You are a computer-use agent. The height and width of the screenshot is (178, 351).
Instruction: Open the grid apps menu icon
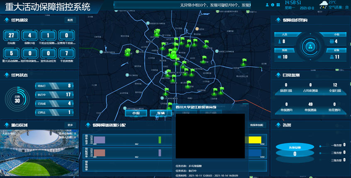click(x=278, y=5)
